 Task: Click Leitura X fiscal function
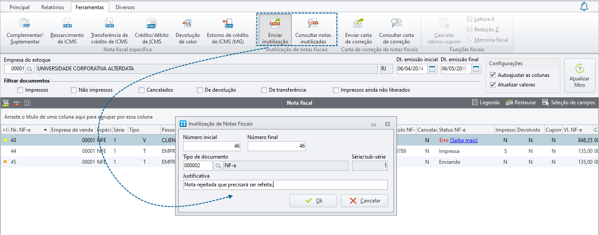[480, 19]
